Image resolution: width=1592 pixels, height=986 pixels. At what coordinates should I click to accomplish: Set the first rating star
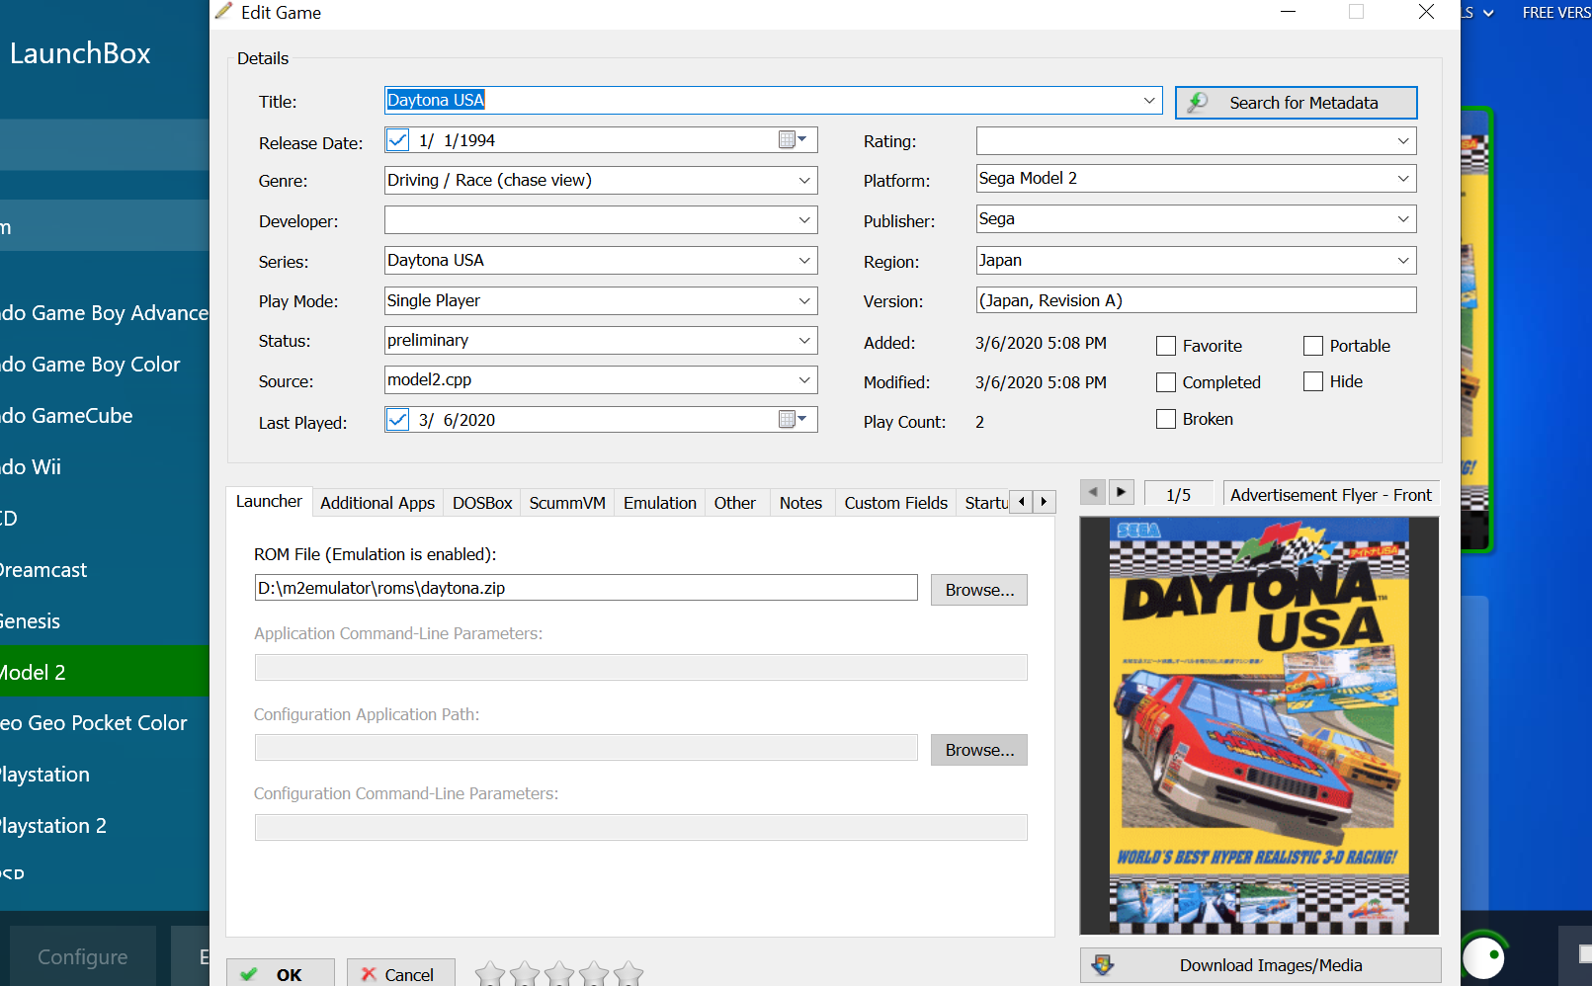tap(490, 974)
